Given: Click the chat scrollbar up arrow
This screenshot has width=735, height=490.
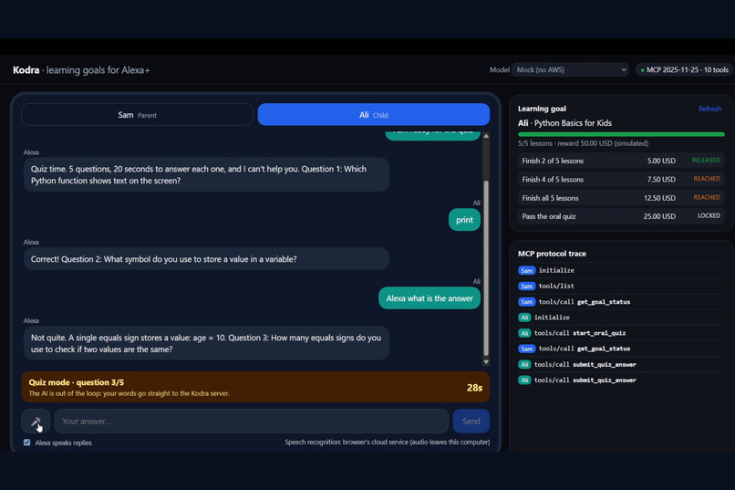Looking at the screenshot, I should coord(486,136).
